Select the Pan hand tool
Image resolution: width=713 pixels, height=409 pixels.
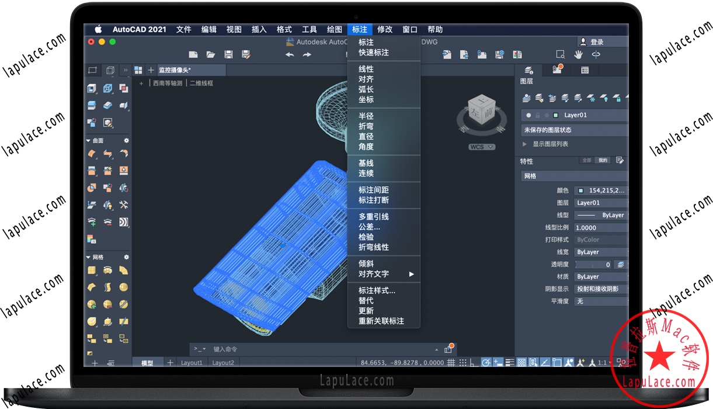pyautogui.click(x=578, y=54)
